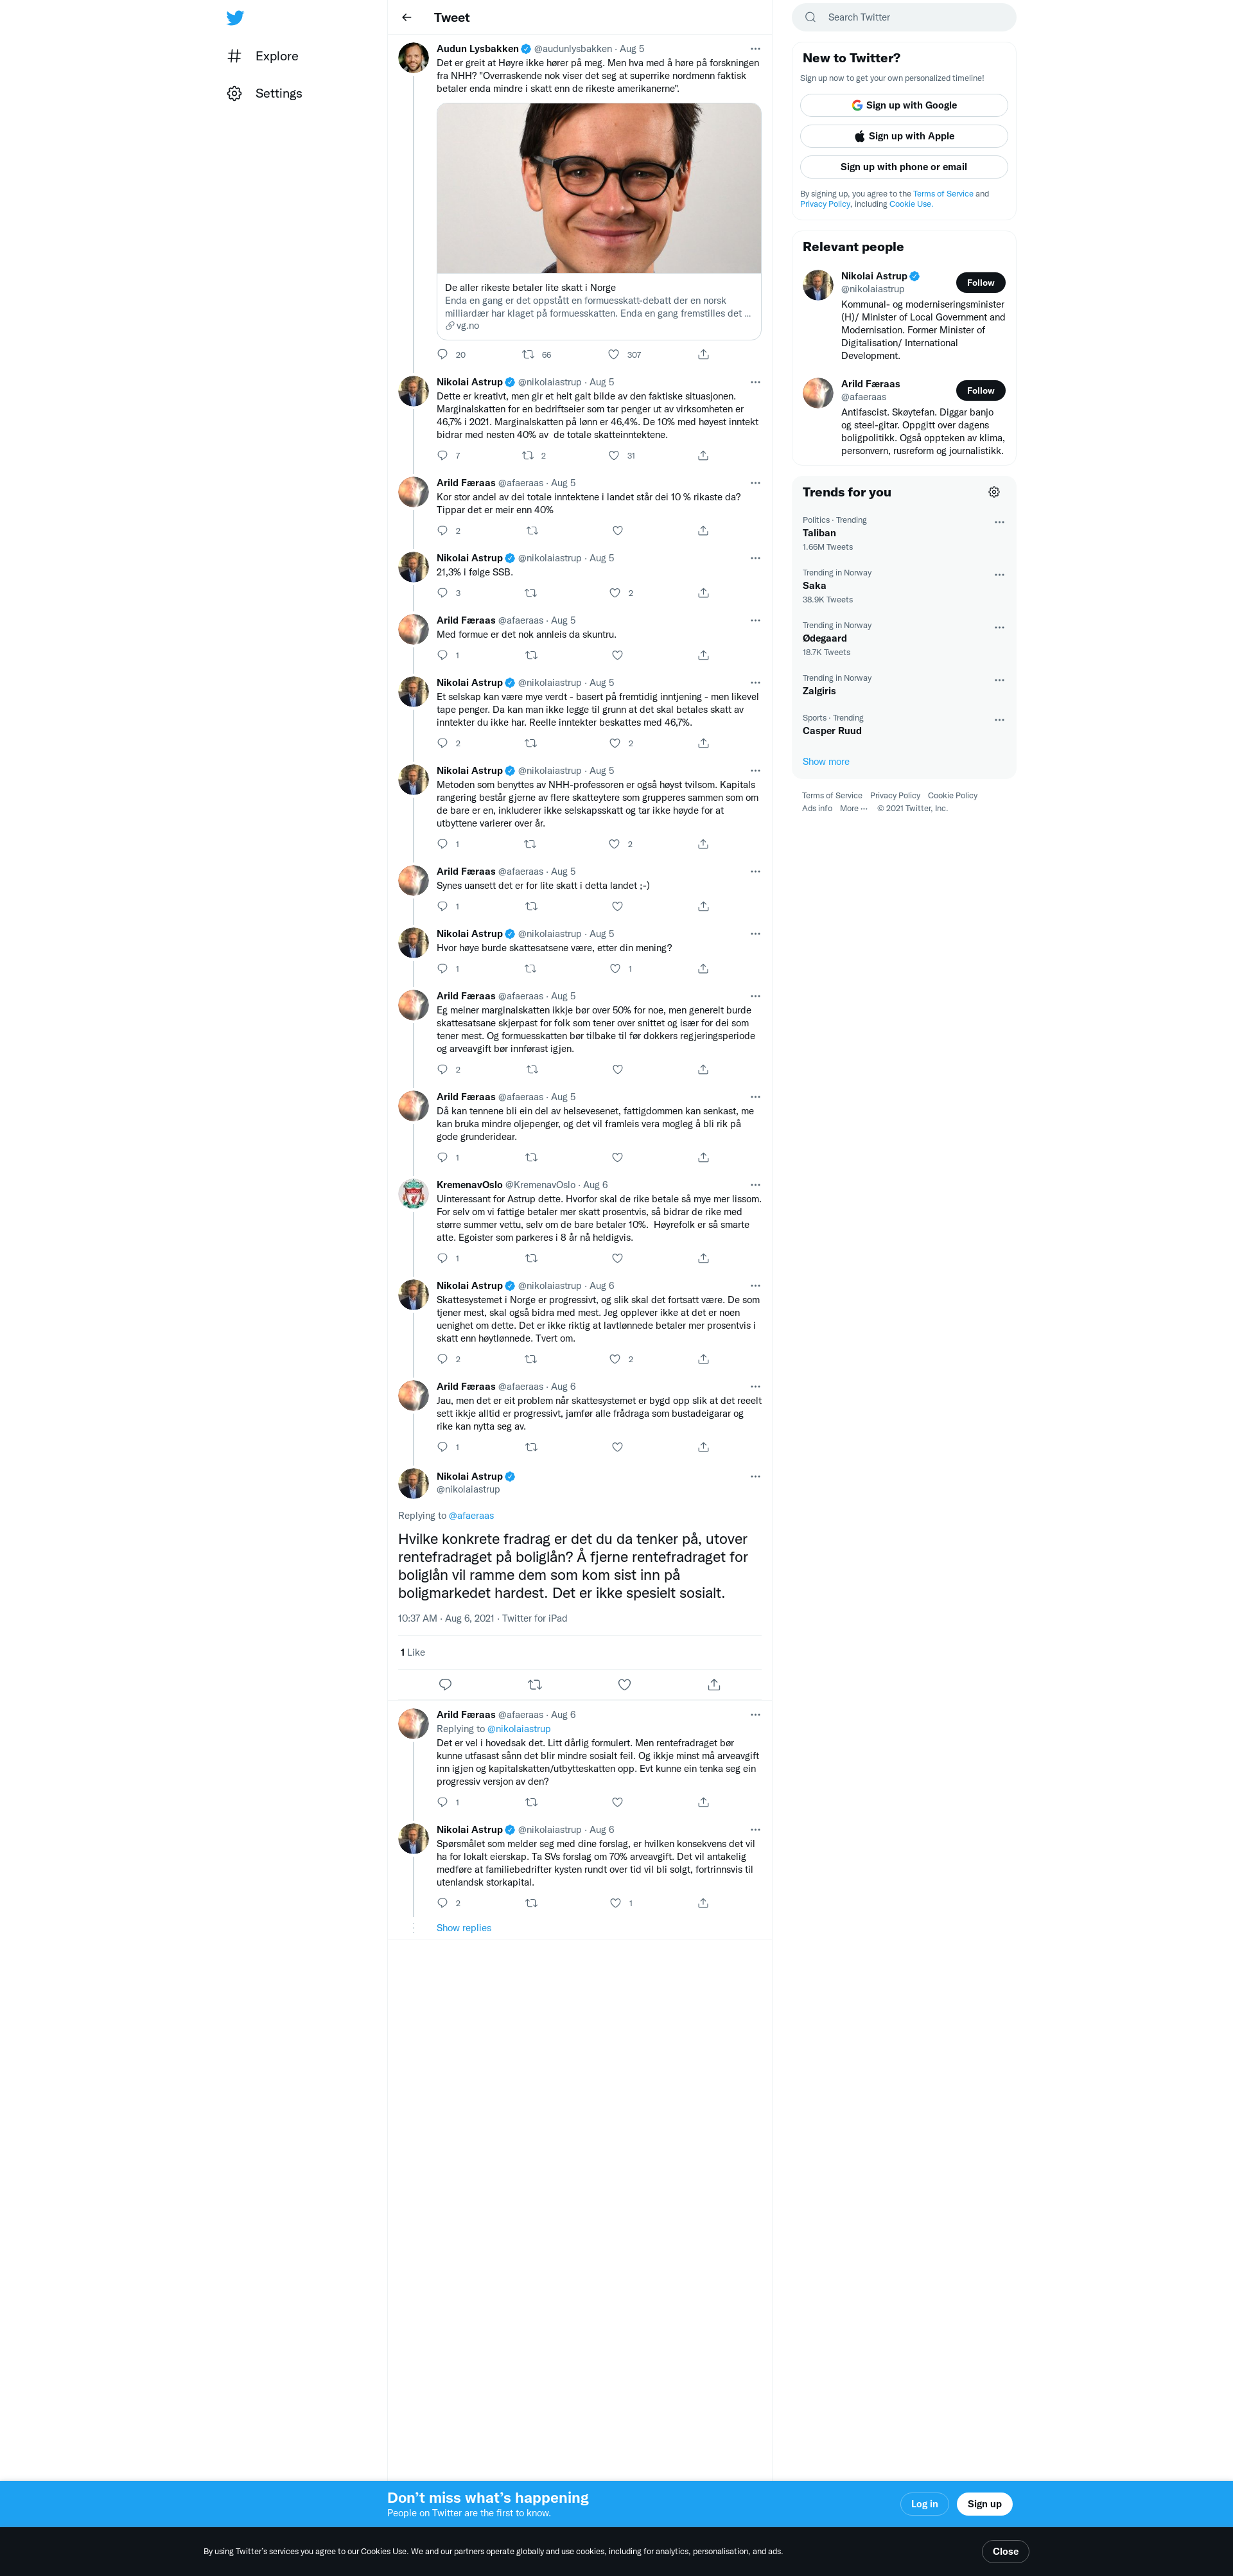Image resolution: width=1233 pixels, height=2576 pixels.
Task: Follow Nikolai Astrup in Relevant people
Action: (980, 283)
